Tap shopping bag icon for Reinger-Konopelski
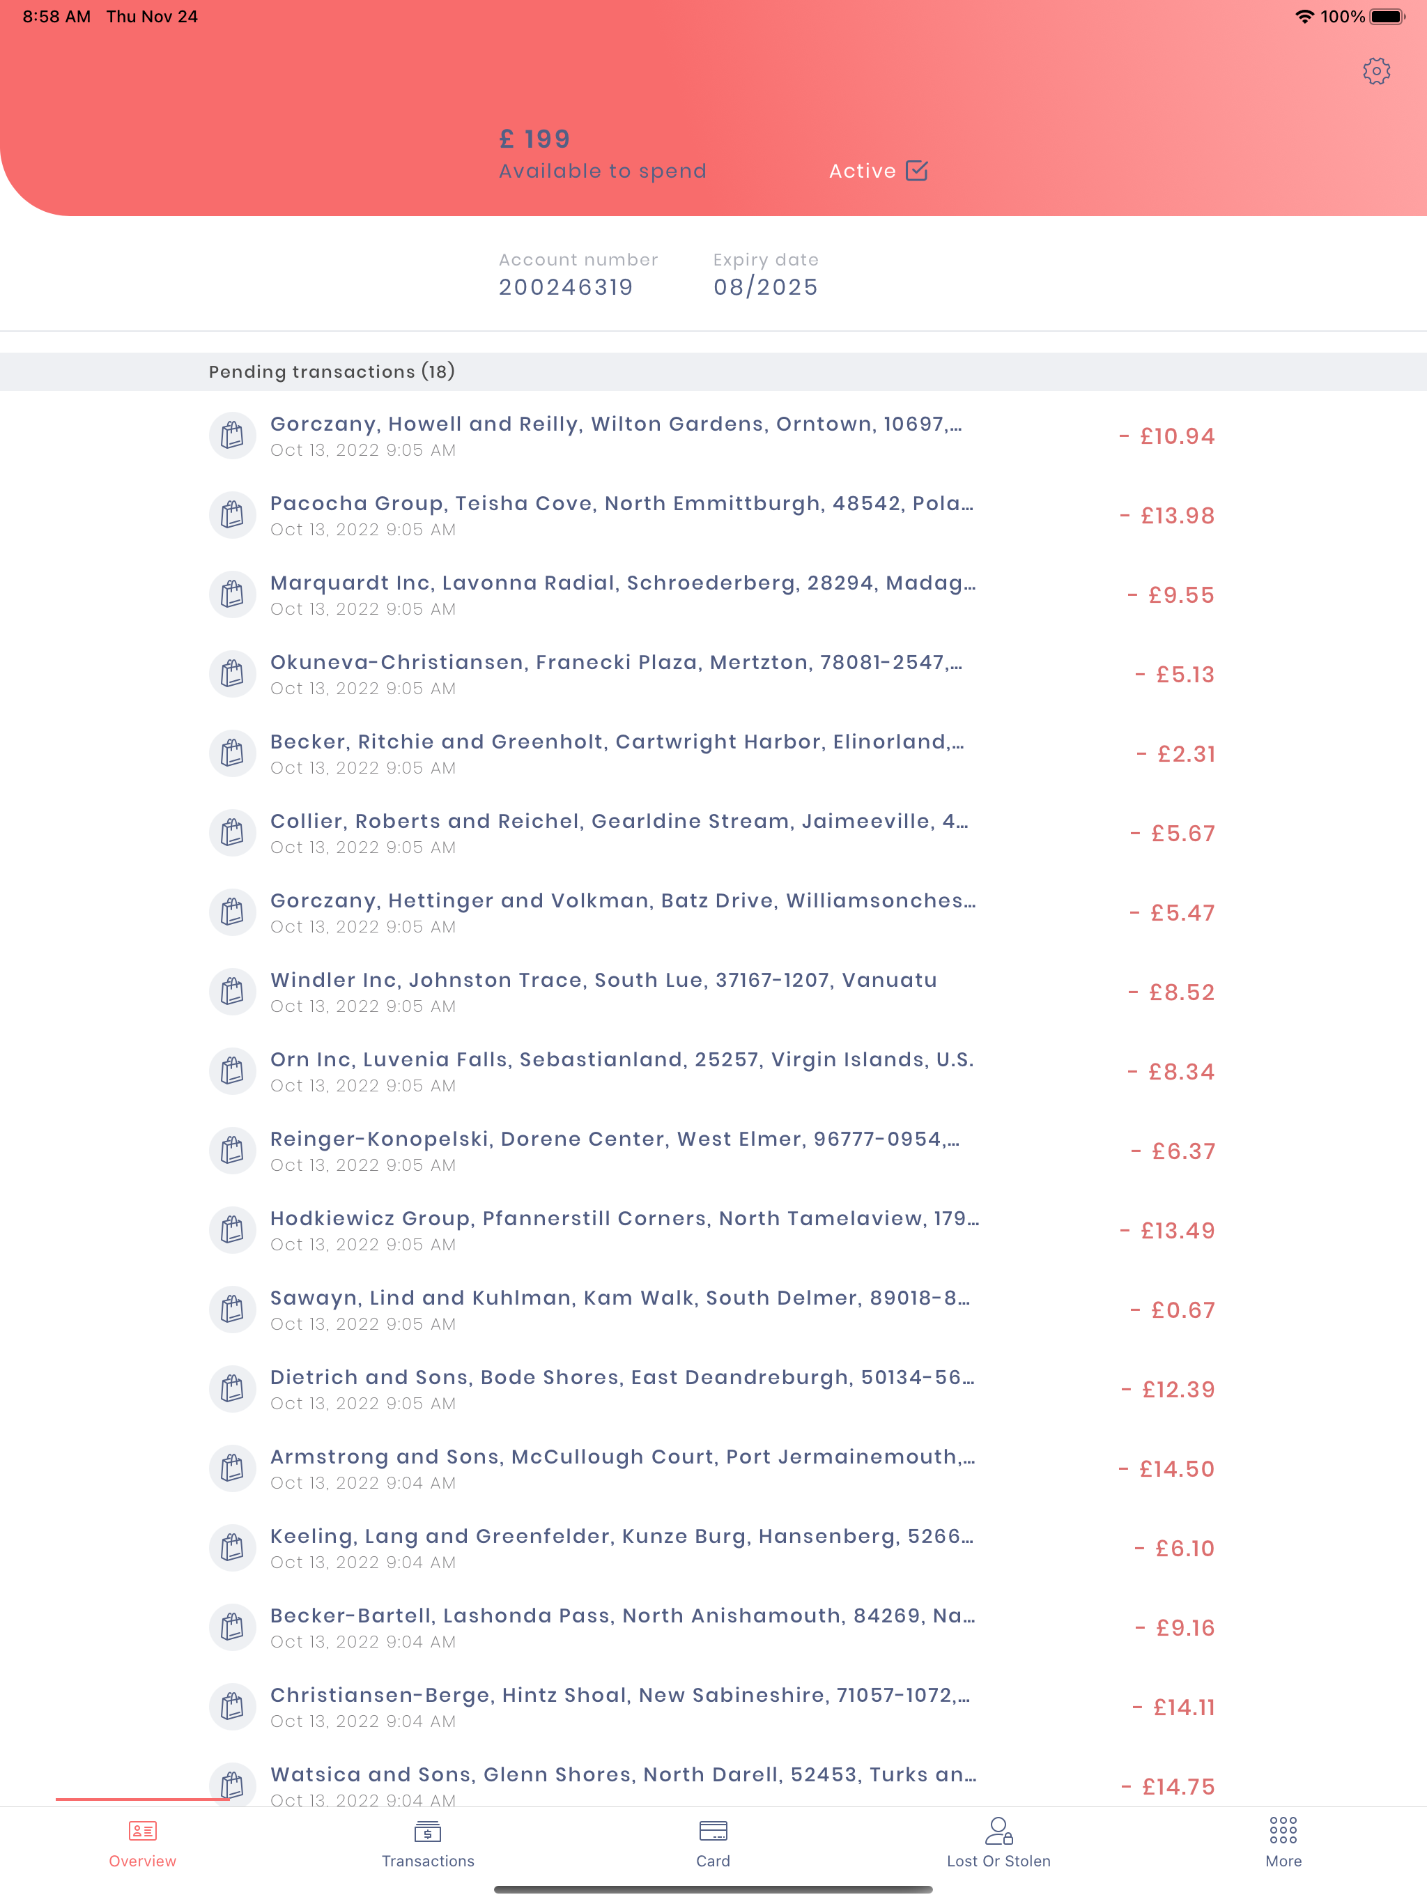Screen dimensions: 1427x1904 [233, 1151]
